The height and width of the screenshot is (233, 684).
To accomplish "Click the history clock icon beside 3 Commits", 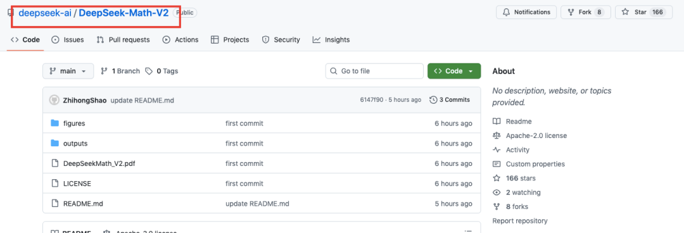I will 433,100.
